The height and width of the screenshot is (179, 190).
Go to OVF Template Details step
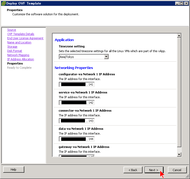click(21, 34)
